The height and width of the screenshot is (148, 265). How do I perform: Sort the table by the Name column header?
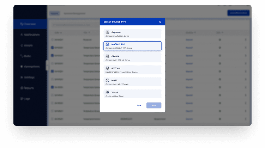tap(57, 33)
